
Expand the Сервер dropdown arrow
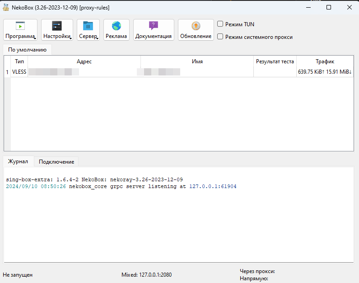coord(97,38)
